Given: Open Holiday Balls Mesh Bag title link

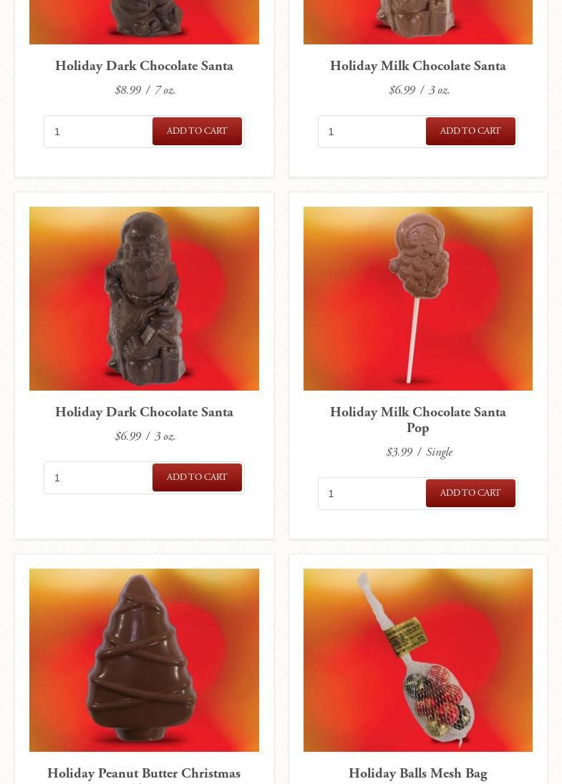Looking at the screenshot, I should point(418,773).
